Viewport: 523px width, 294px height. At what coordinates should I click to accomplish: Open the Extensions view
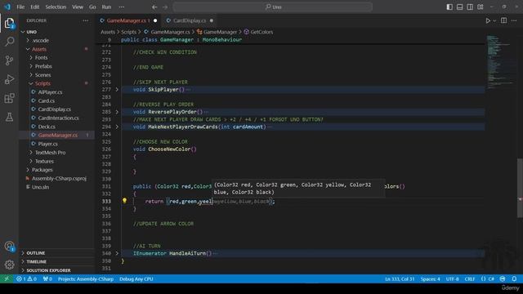pos(9,98)
